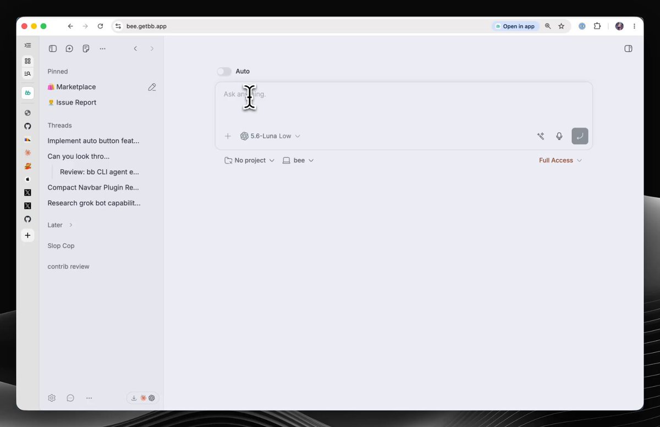660x427 pixels.
Task: Open settings with the gear icon
Action: pos(52,398)
